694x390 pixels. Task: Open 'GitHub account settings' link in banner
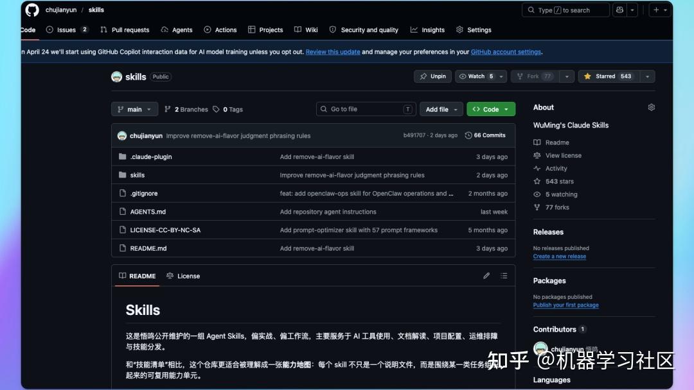pos(506,52)
